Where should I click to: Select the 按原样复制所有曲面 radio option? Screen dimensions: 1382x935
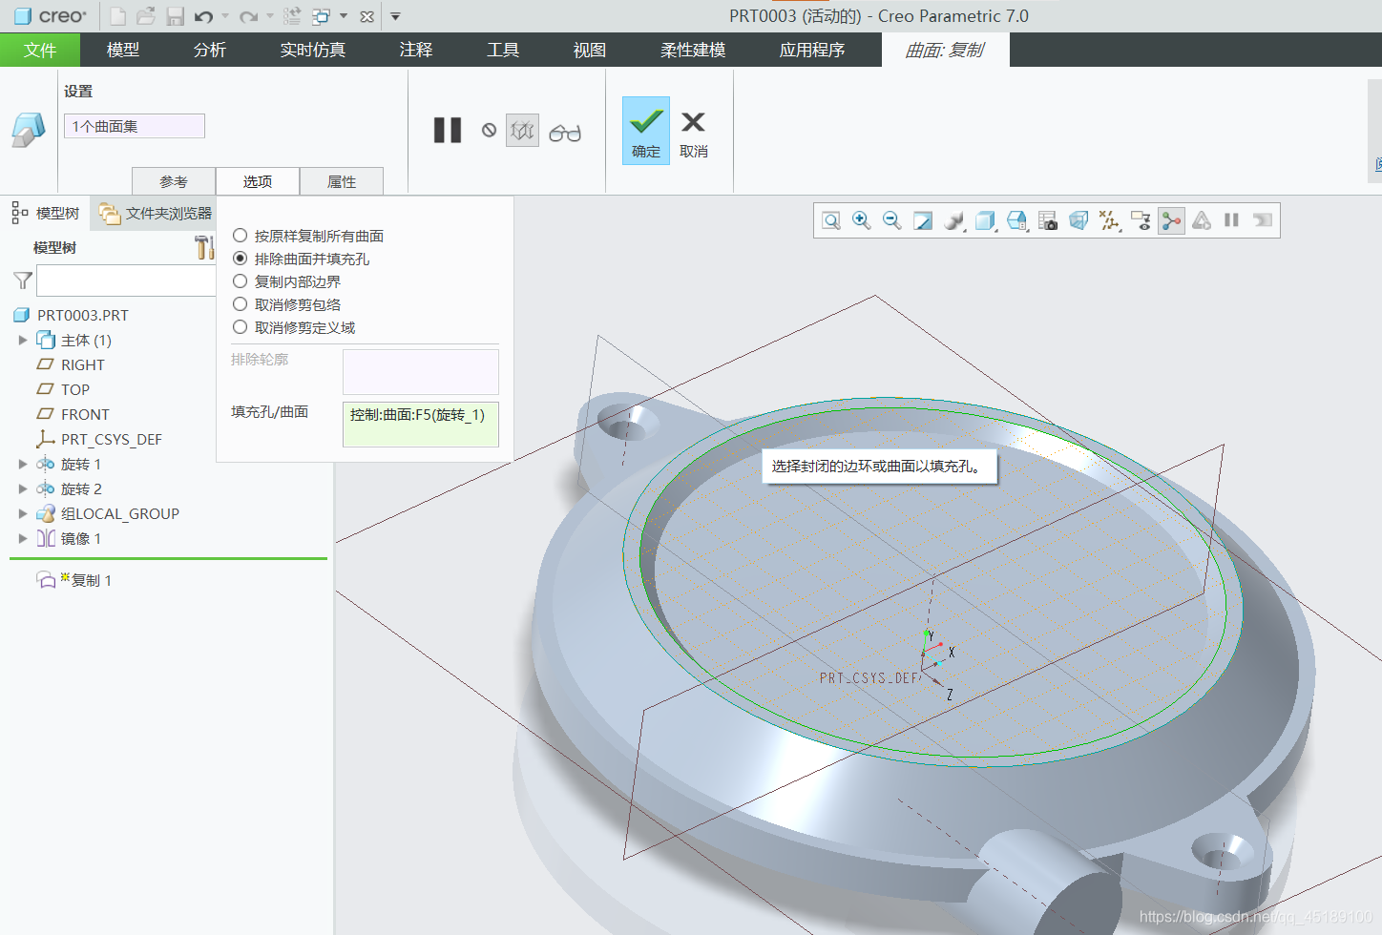pyautogui.click(x=241, y=236)
